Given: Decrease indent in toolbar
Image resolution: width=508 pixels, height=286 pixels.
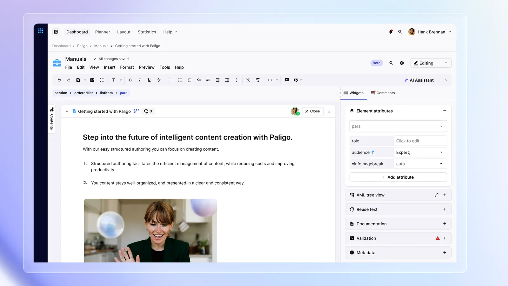Looking at the screenshot, I should click(x=227, y=80).
